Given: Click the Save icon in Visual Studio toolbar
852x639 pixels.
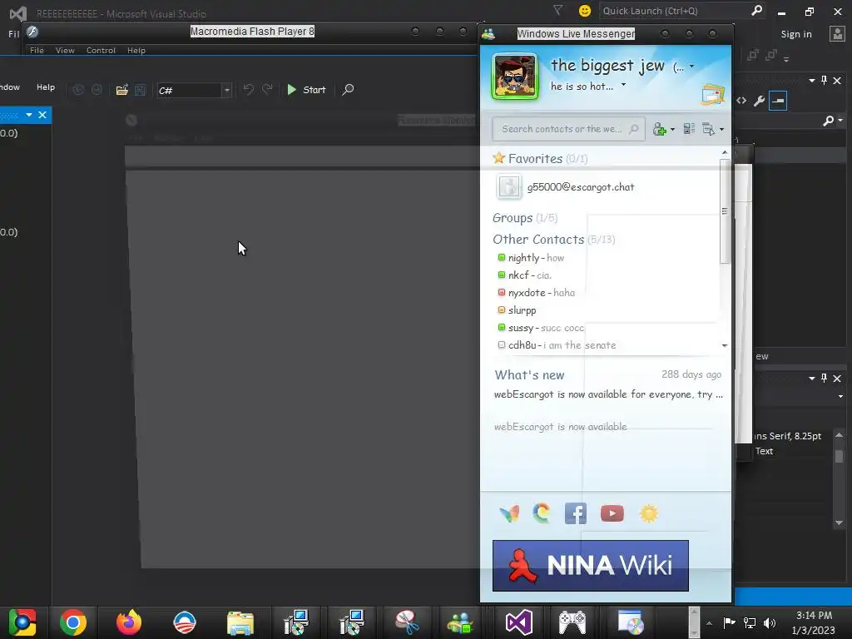Looking at the screenshot, I should [140, 90].
